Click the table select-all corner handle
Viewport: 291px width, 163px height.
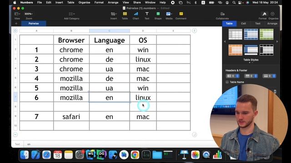click(x=15, y=31)
